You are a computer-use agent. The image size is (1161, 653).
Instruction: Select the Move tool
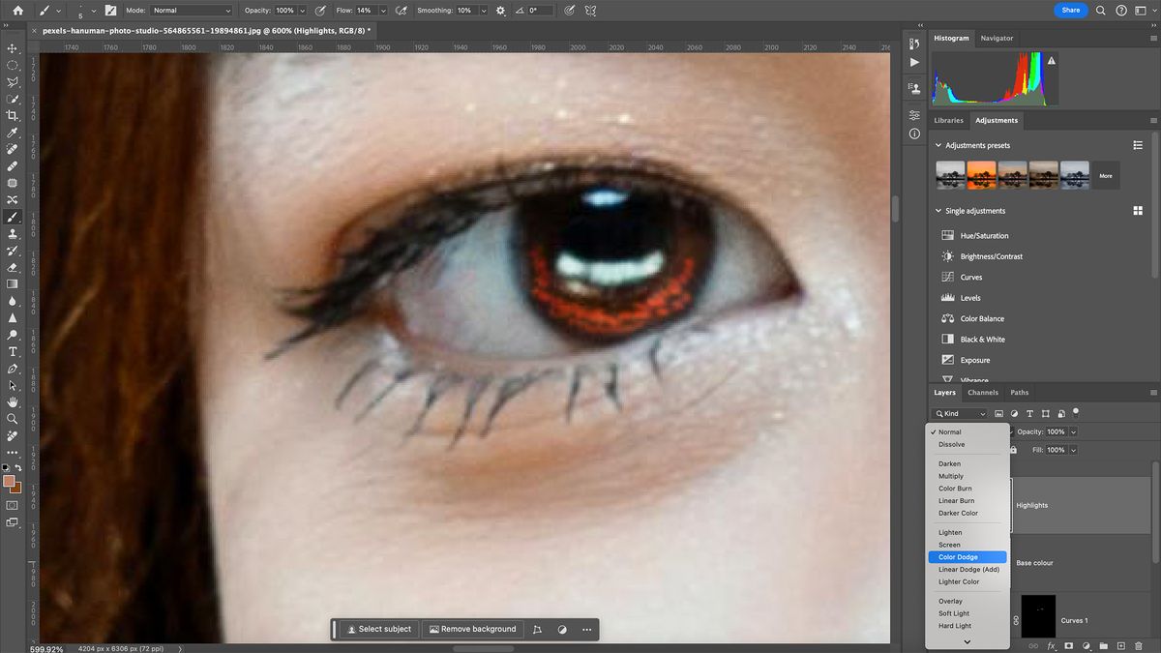tap(13, 47)
